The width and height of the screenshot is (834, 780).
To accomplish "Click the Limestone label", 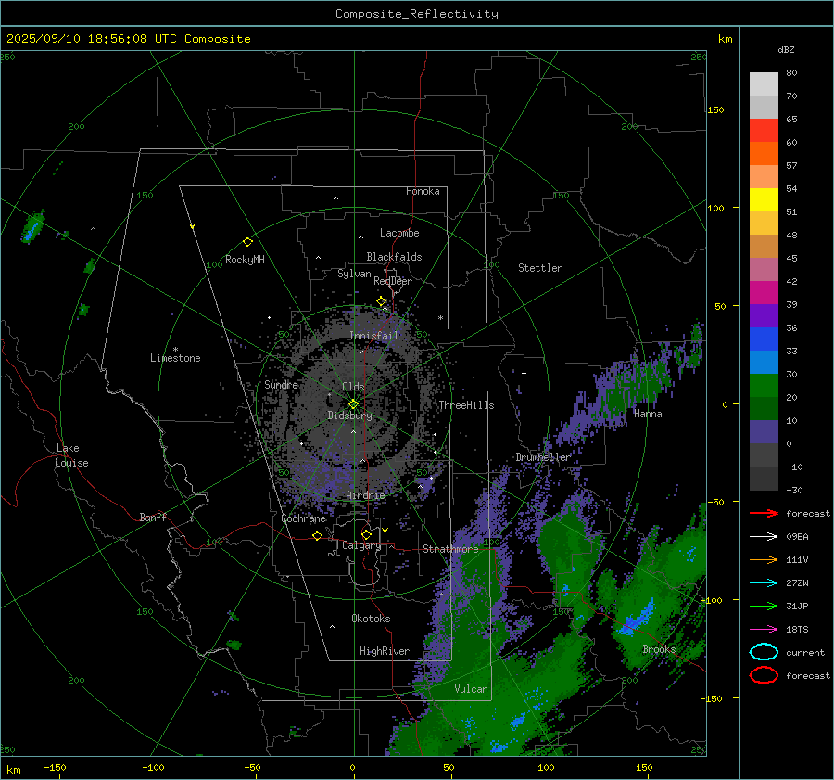I will tap(175, 358).
